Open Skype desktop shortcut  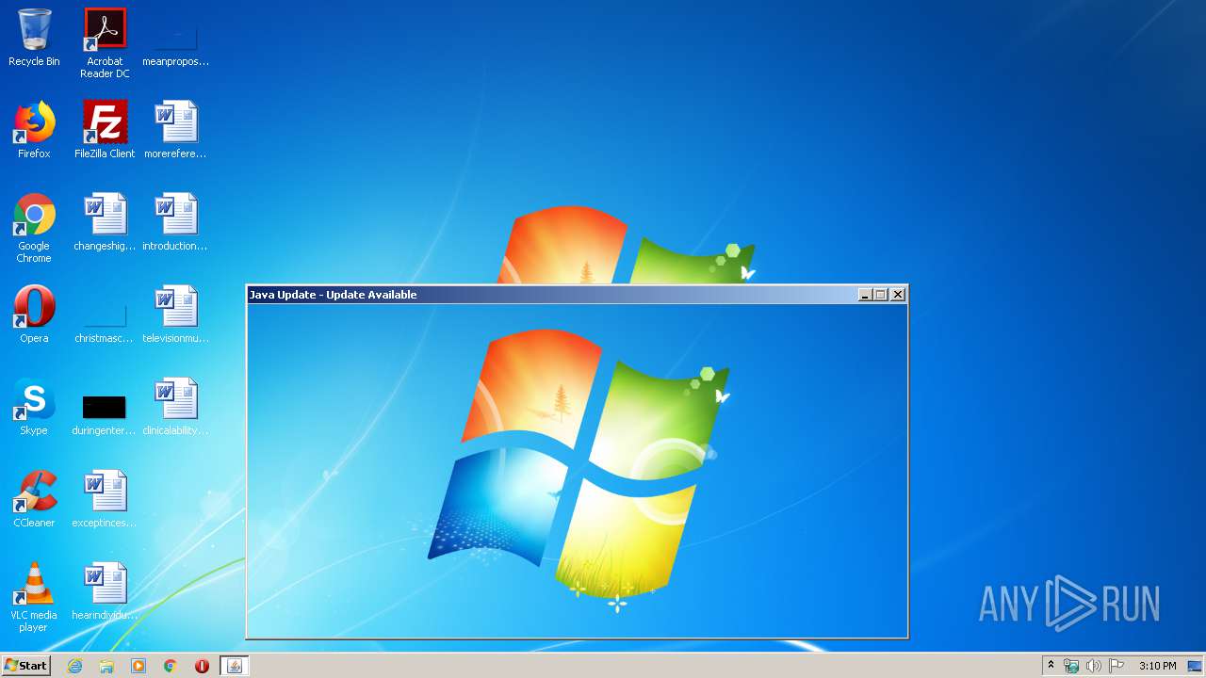pyautogui.click(x=34, y=407)
